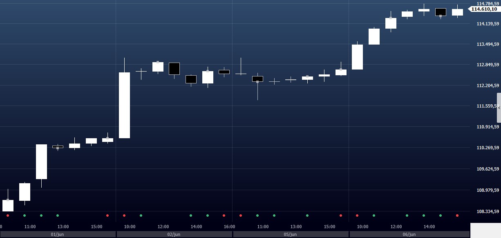The width and height of the screenshot is (501, 238).
Task: Expand the collapsed side panel arrow
Action: point(499,108)
